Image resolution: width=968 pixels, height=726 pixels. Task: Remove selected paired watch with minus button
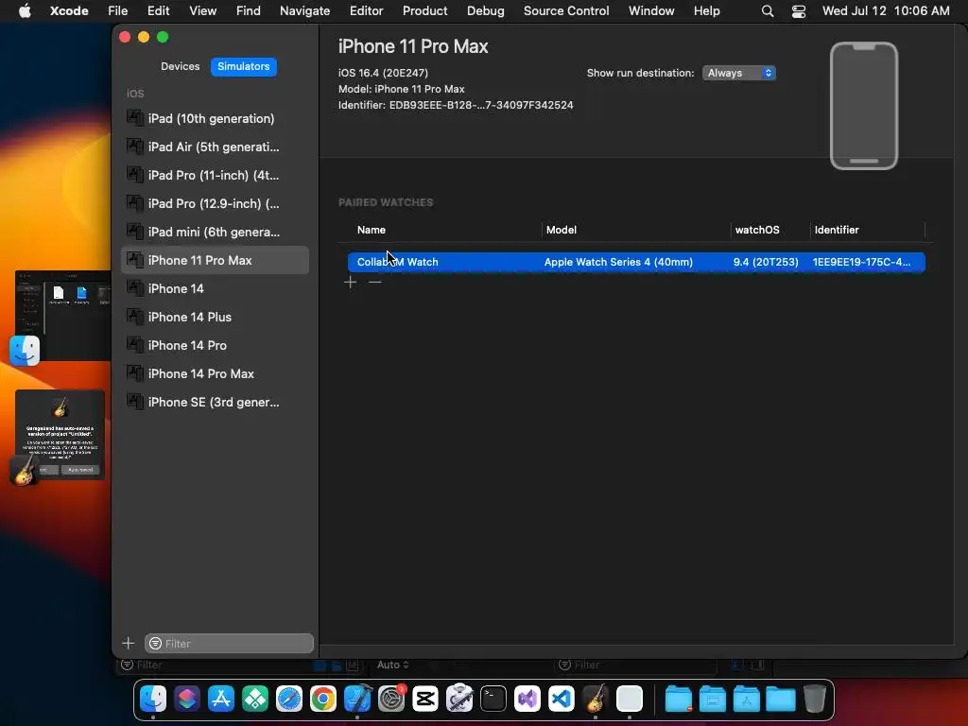374,282
